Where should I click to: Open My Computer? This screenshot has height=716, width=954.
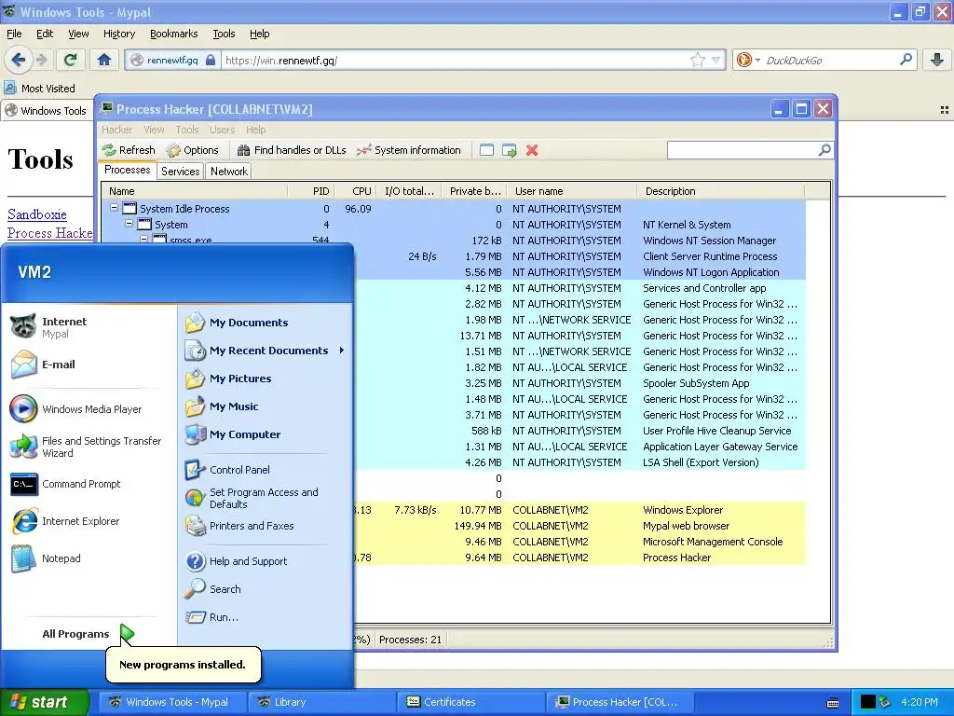point(232,434)
